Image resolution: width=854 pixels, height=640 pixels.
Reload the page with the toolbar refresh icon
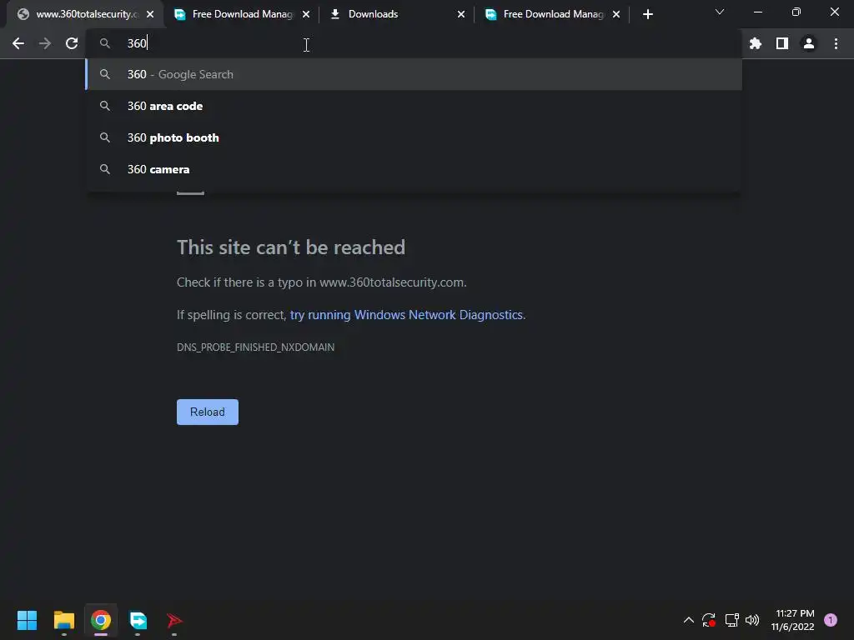pyautogui.click(x=72, y=43)
